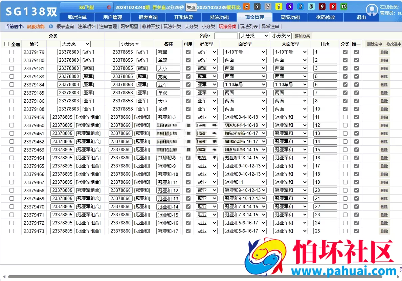Image resolution: width=402 pixels, height=281 pixels.
Task: Click the cyan number 5 result ball
Action: coord(311,7)
